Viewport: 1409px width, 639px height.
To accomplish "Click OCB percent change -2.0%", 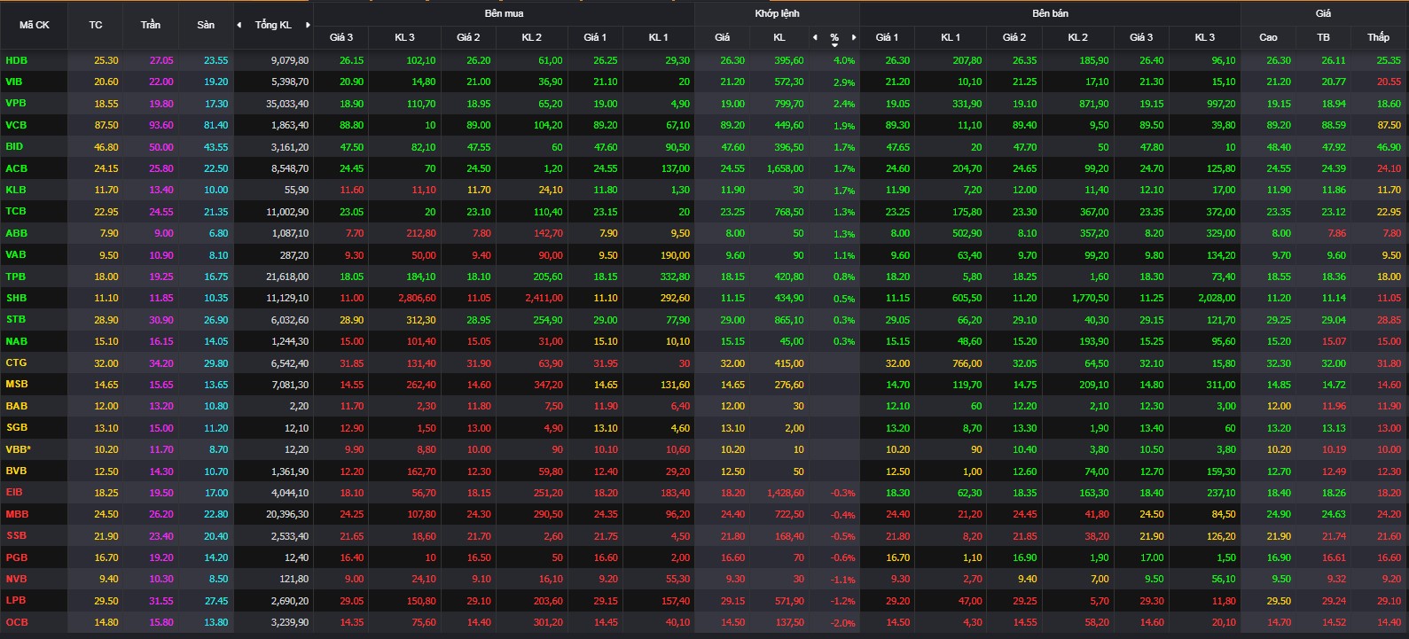I will click(x=842, y=623).
